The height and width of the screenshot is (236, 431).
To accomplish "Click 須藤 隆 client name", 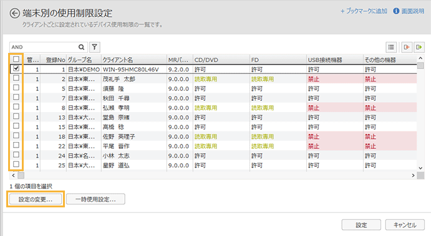I will [114, 88].
